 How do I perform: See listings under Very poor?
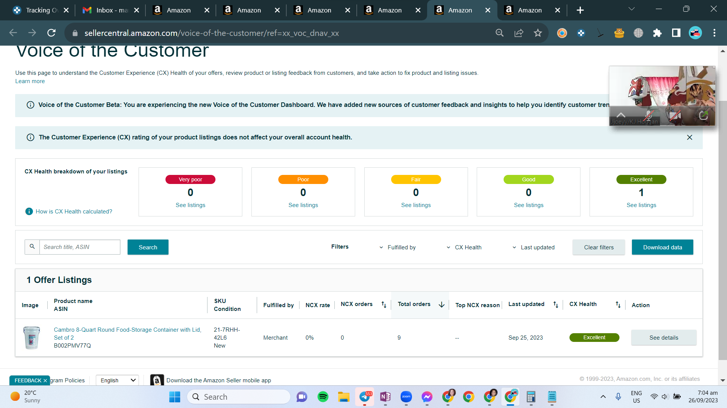(x=190, y=205)
